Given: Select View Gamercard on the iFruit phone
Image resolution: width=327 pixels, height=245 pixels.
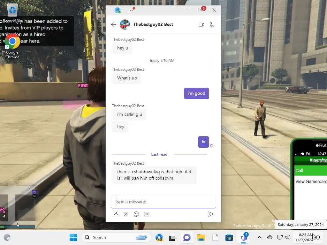Looking at the screenshot, I should (311, 182).
